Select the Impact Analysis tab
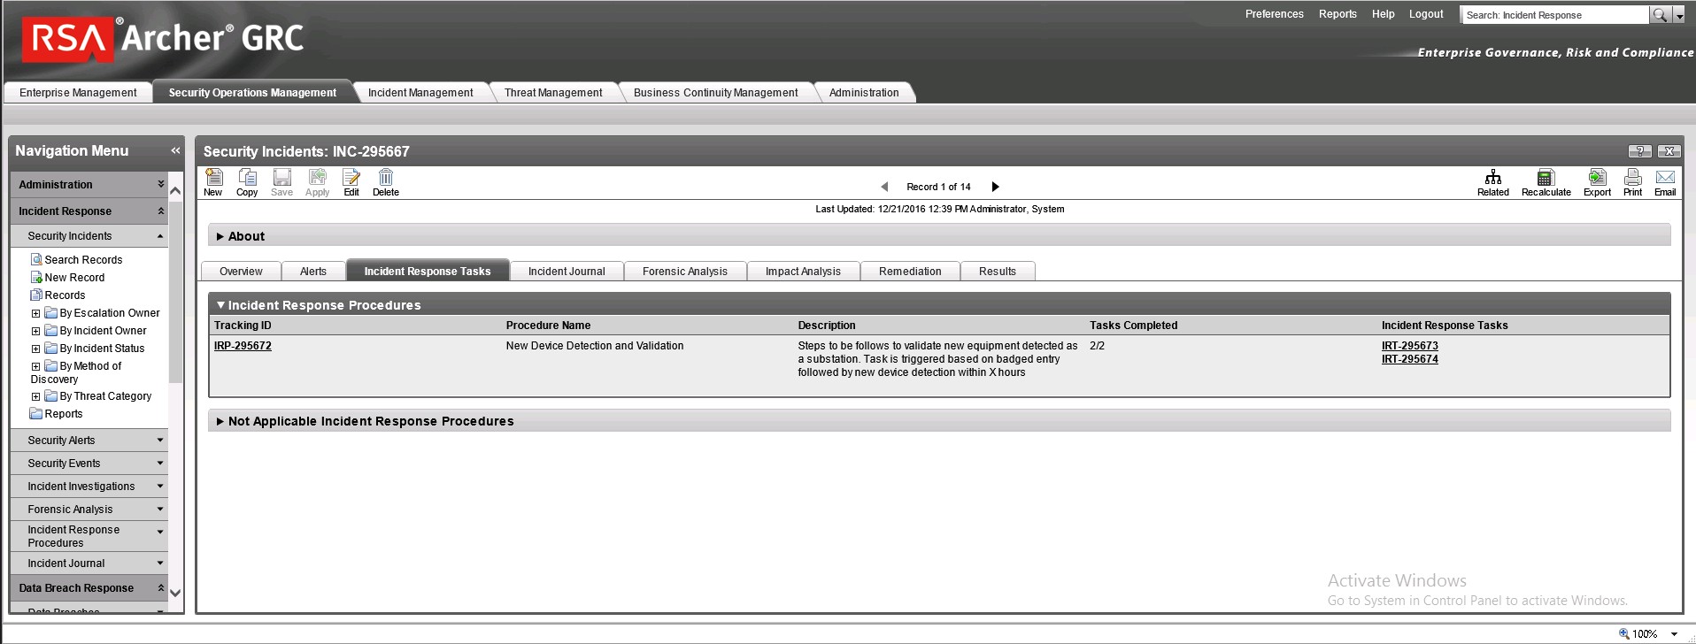Screen dimensions: 1696x644 [x=803, y=272]
